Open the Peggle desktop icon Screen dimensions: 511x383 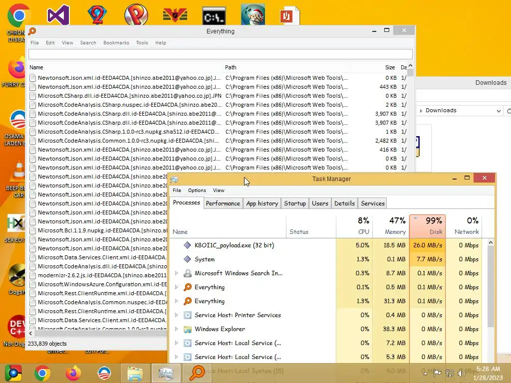coord(136,14)
